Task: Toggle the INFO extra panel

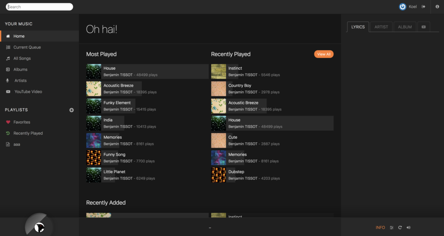Action: [x=380, y=227]
